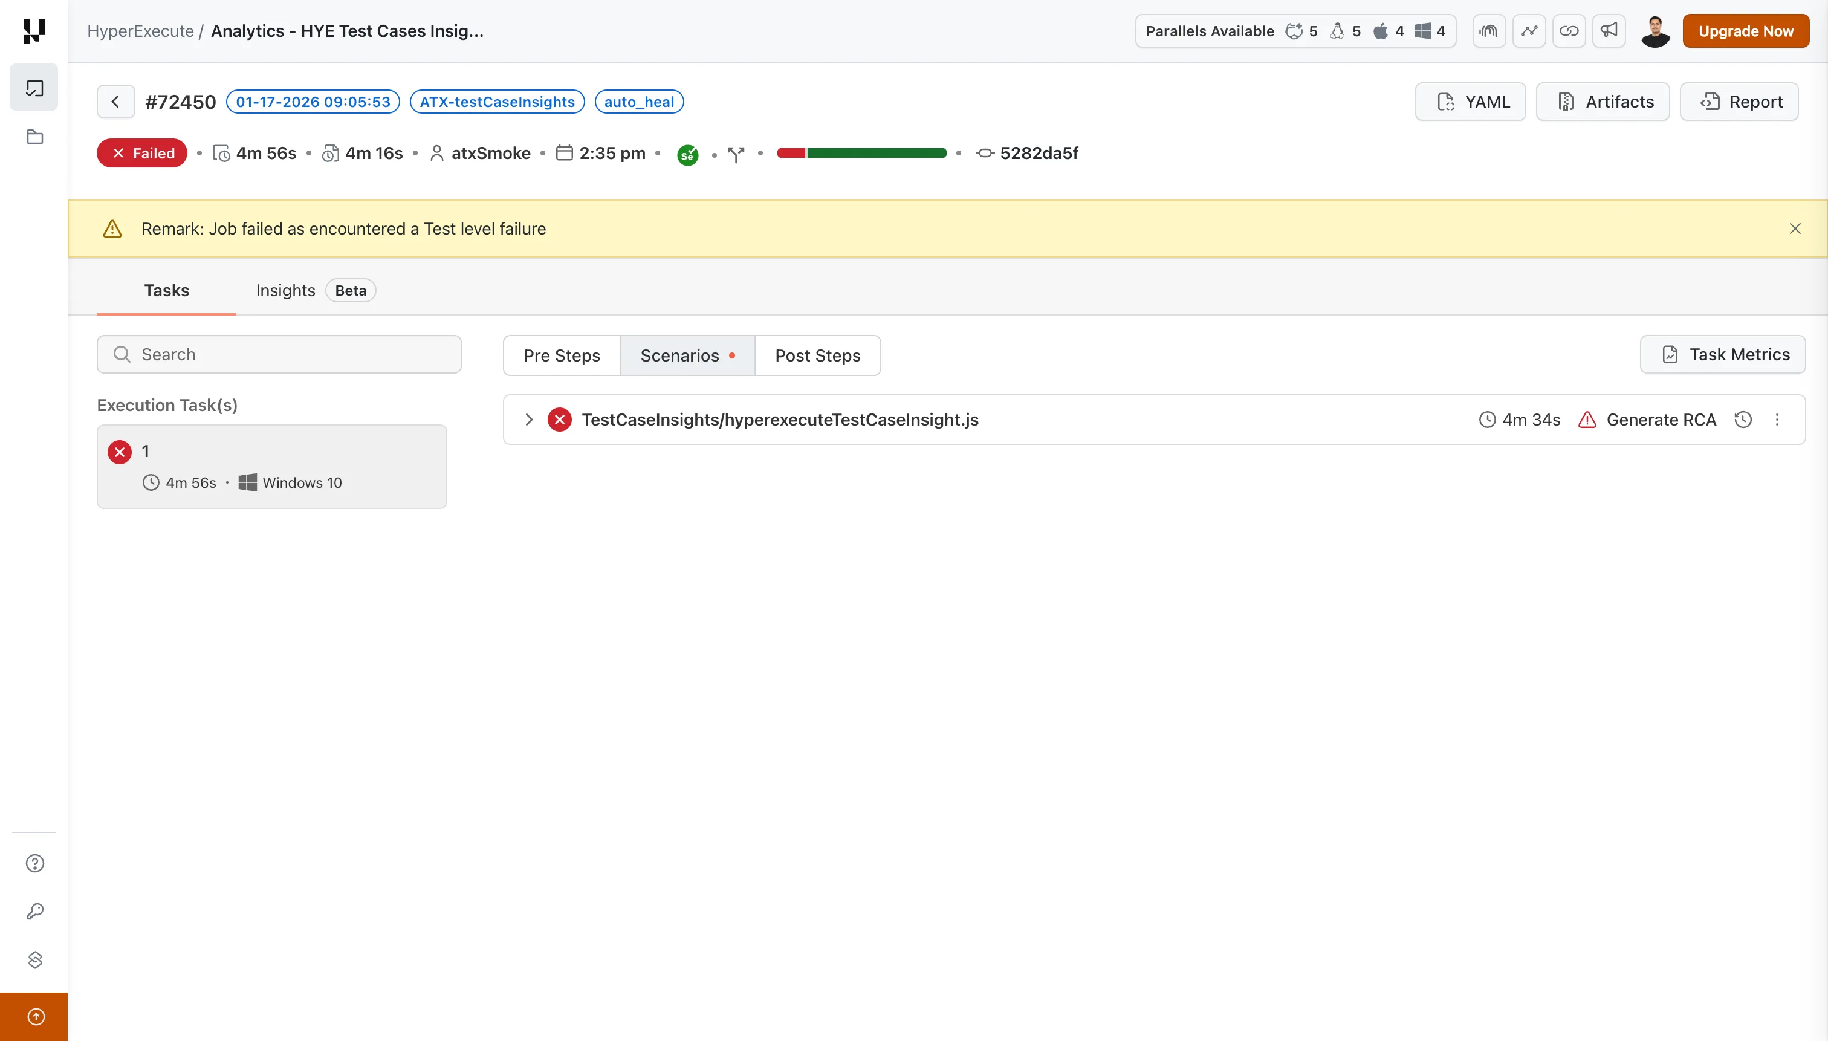Open the three-dot menu on scenario row

1777,420
